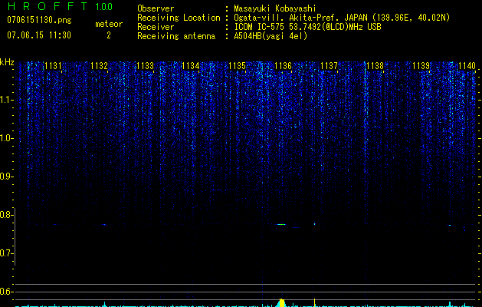The height and width of the screenshot is (307, 482).
Task: Click the 1131 time marker
Action: tap(53, 66)
